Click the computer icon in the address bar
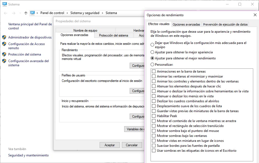259x163 pixels. pyautogui.click(x=32, y=13)
